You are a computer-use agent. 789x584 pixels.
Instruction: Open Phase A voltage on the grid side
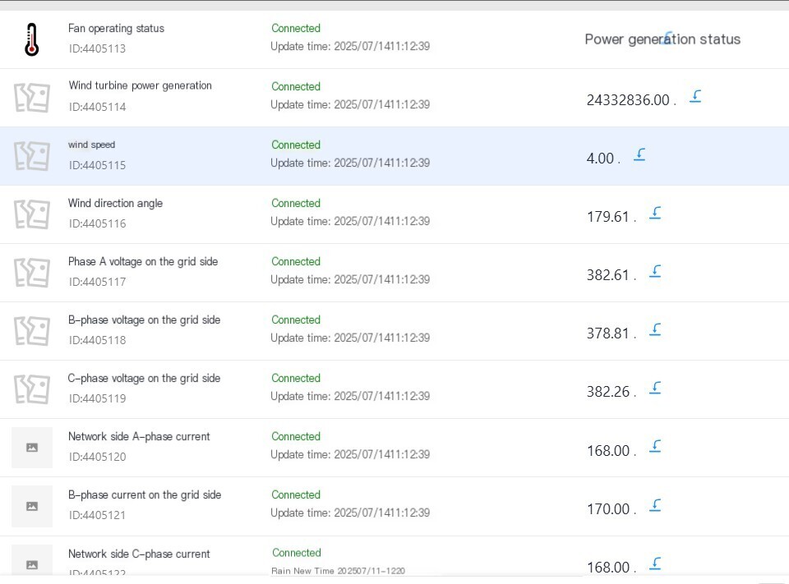coord(143,261)
